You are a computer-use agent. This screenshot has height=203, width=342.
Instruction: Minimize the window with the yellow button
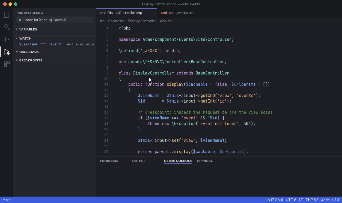[10, 4]
